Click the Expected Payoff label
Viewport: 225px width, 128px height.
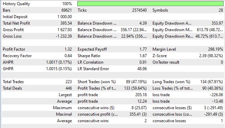pyautogui.click(x=92, y=49)
